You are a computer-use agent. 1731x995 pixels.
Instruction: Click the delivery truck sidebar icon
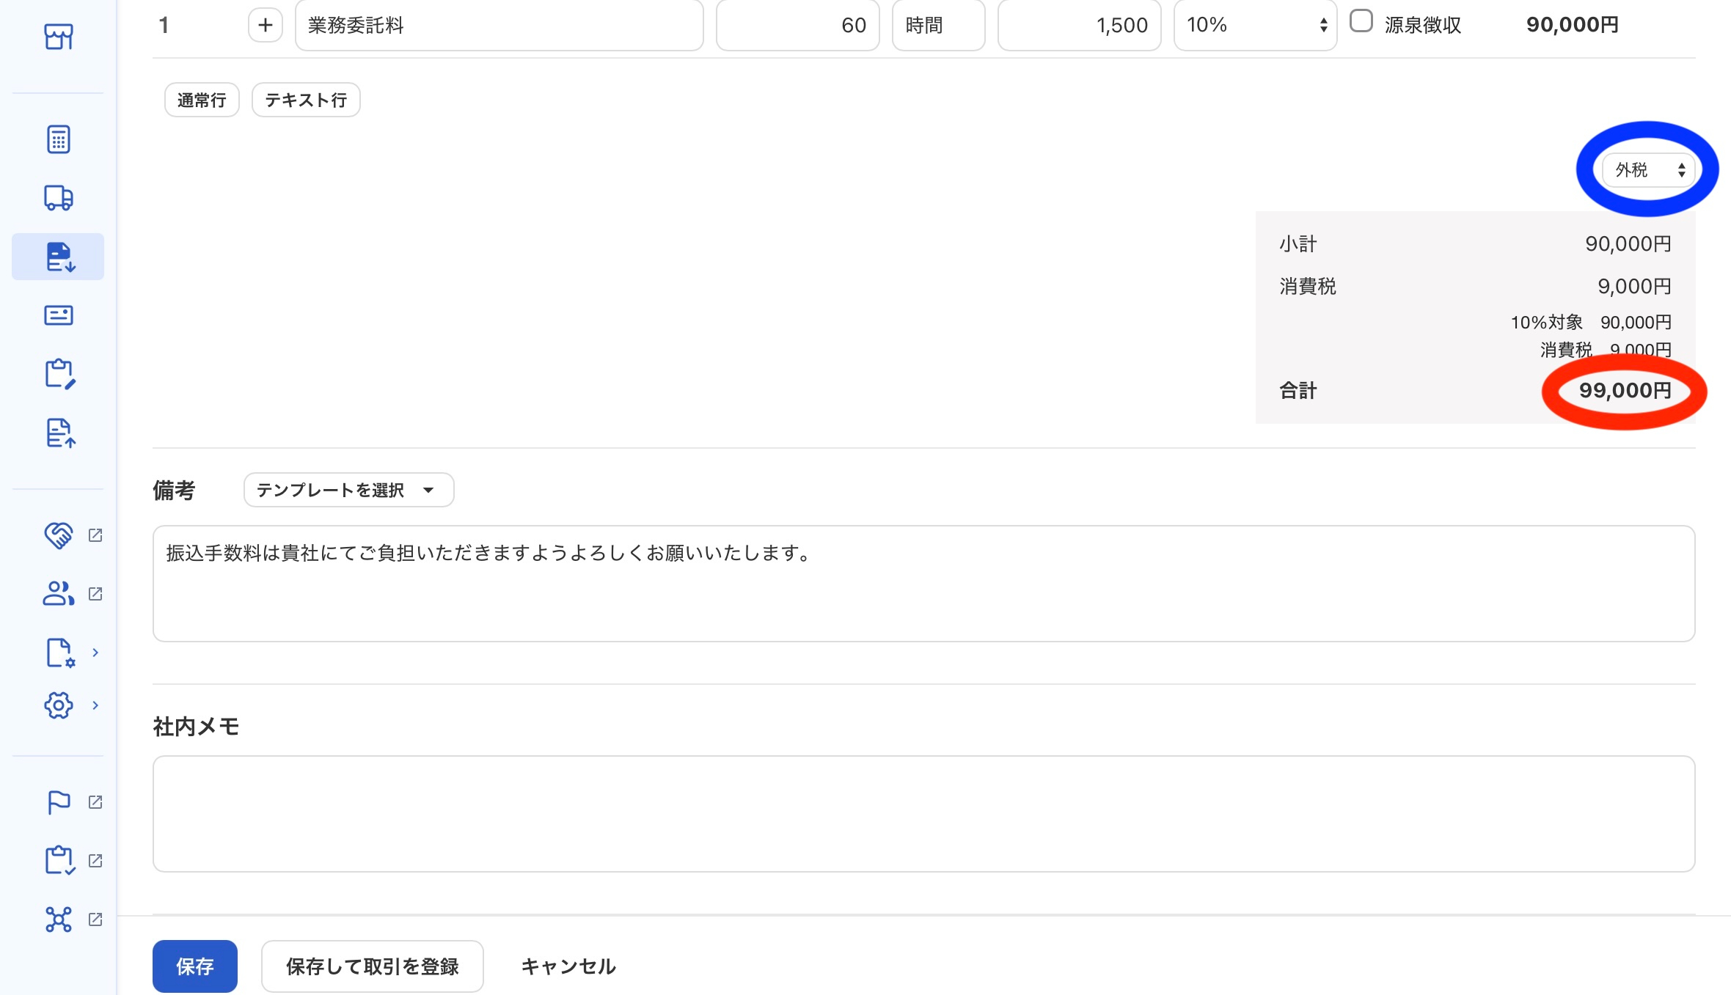point(58,197)
